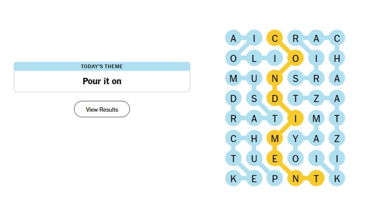This screenshot has height=206, width=367.
Task: Tap the K in the bottom-left corner
Action: [x=233, y=178]
